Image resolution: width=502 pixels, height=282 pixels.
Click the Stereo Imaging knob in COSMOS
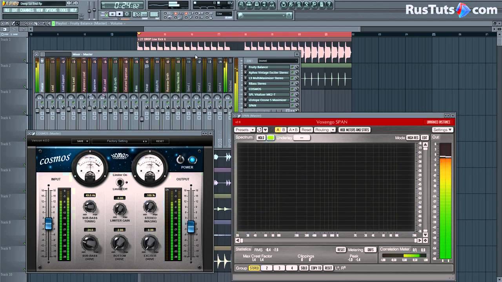(x=150, y=206)
